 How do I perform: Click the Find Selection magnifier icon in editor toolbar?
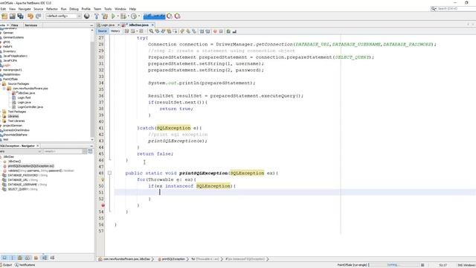click(x=151, y=31)
